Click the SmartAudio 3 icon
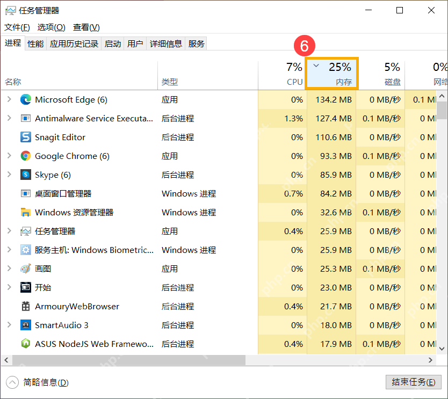 (26, 325)
